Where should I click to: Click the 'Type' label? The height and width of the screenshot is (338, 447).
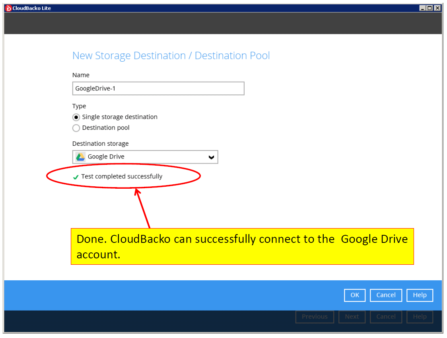[79, 106]
